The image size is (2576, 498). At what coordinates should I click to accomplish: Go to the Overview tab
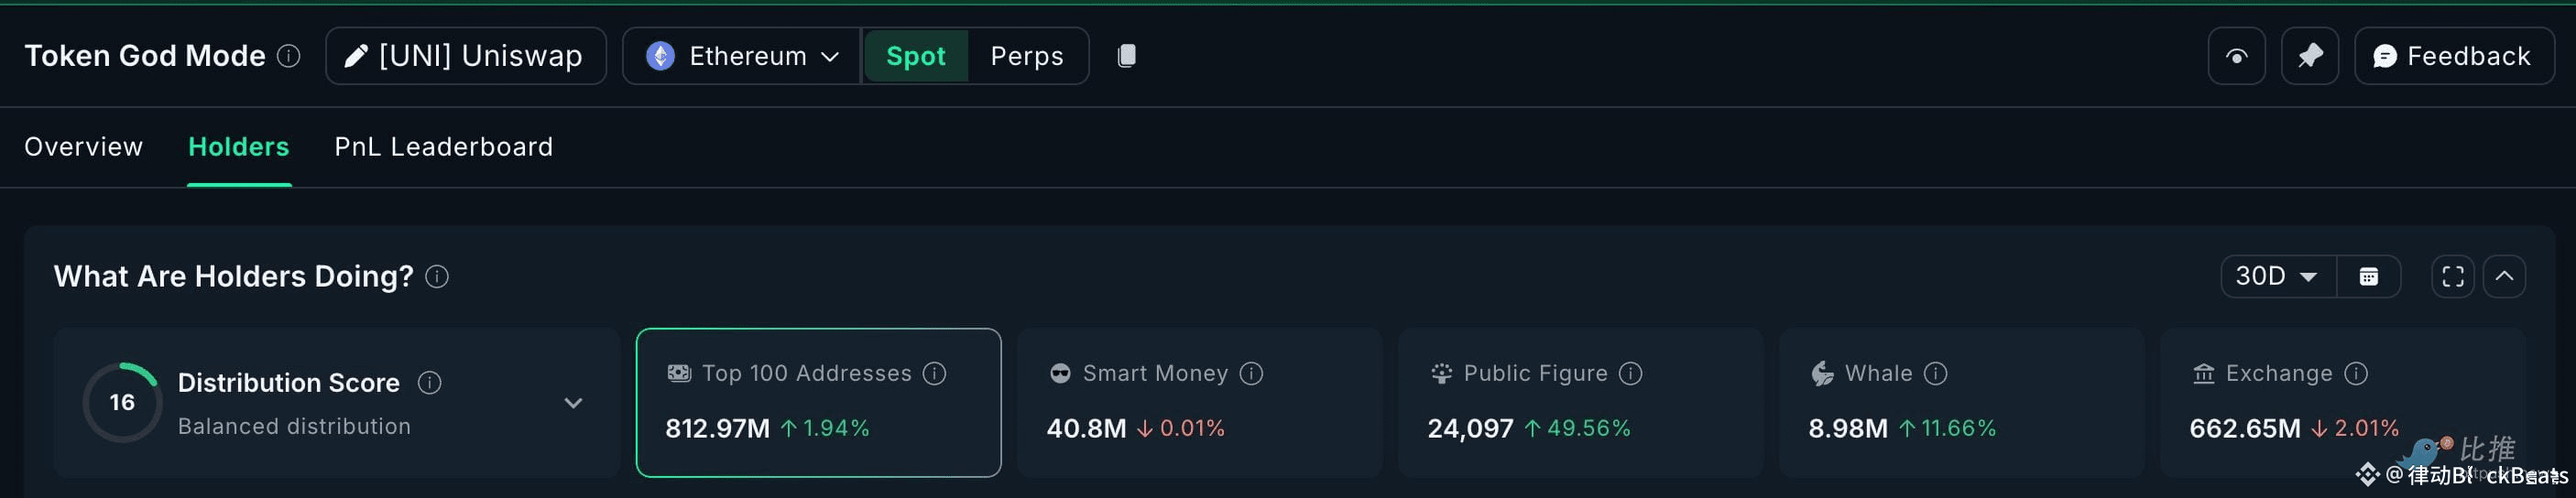pos(84,147)
